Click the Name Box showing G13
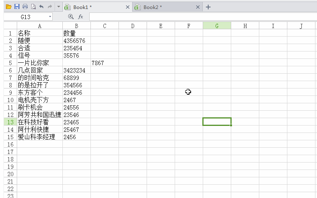Viewport: 317px width, 198px height. pyautogui.click(x=26, y=17)
